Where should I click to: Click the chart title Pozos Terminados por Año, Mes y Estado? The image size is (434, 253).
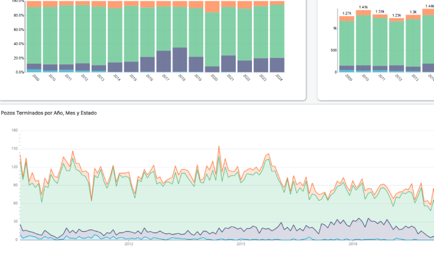tap(49, 113)
